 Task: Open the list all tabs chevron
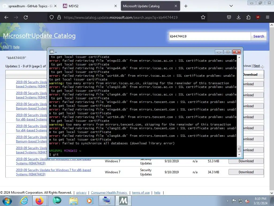point(231,6)
